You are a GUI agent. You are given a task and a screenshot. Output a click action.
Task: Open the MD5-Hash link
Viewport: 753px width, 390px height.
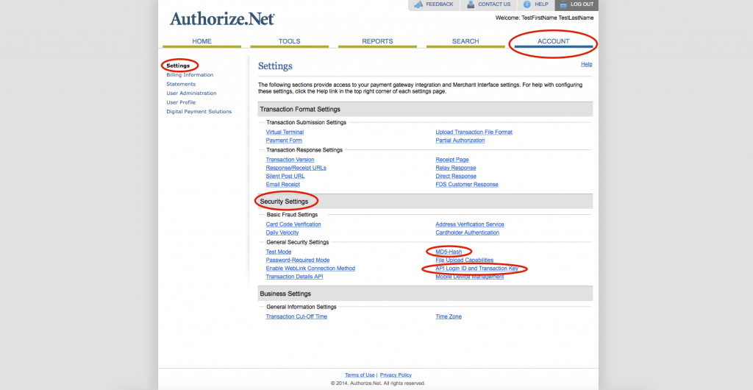coord(449,252)
